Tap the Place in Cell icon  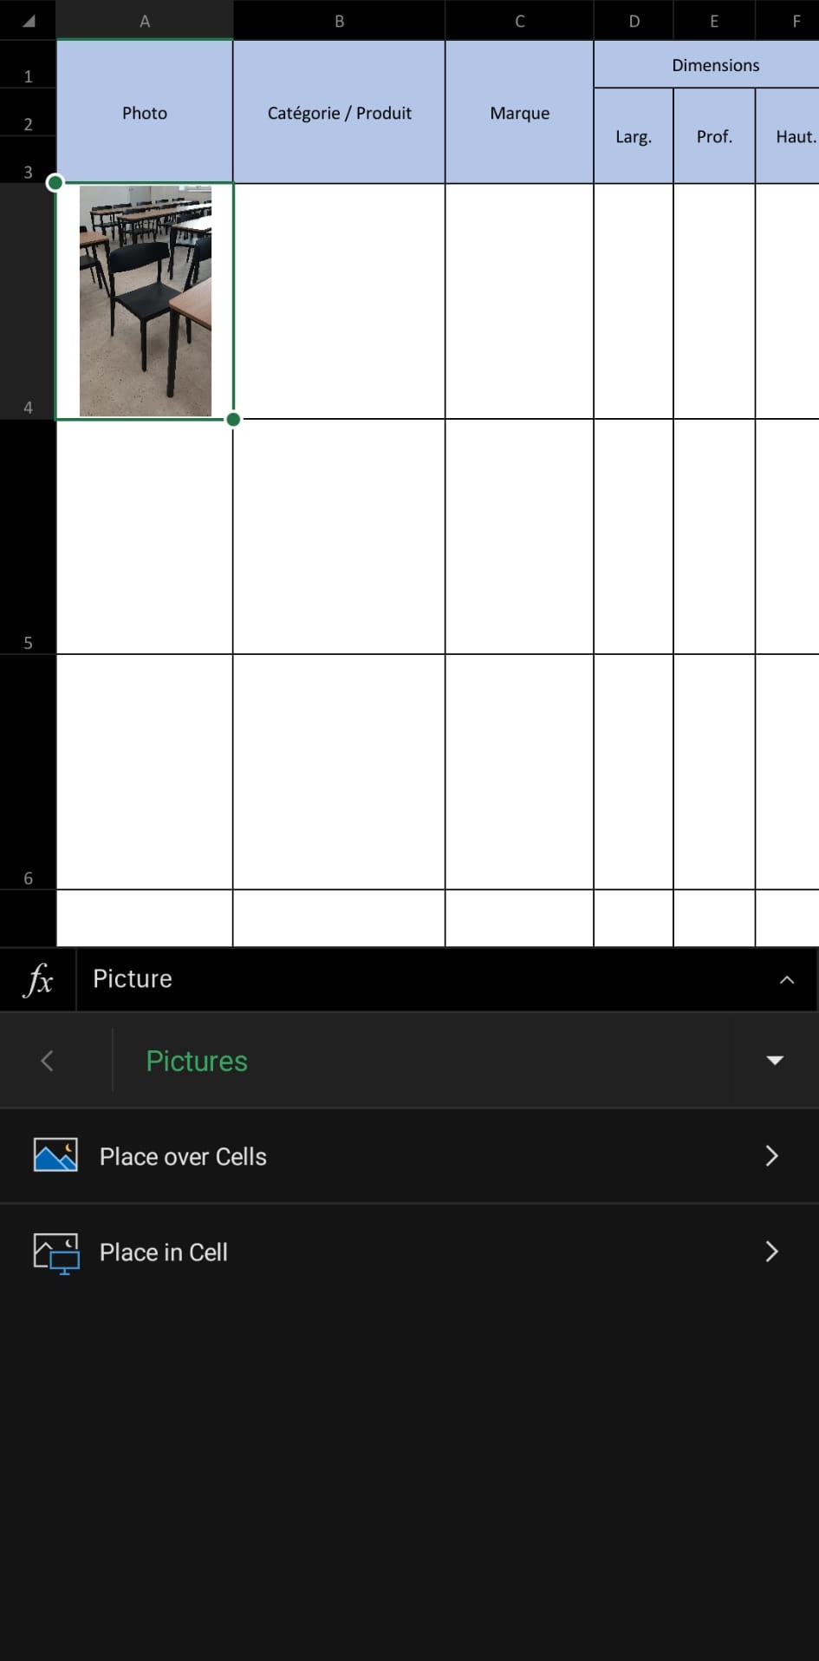tap(55, 1253)
